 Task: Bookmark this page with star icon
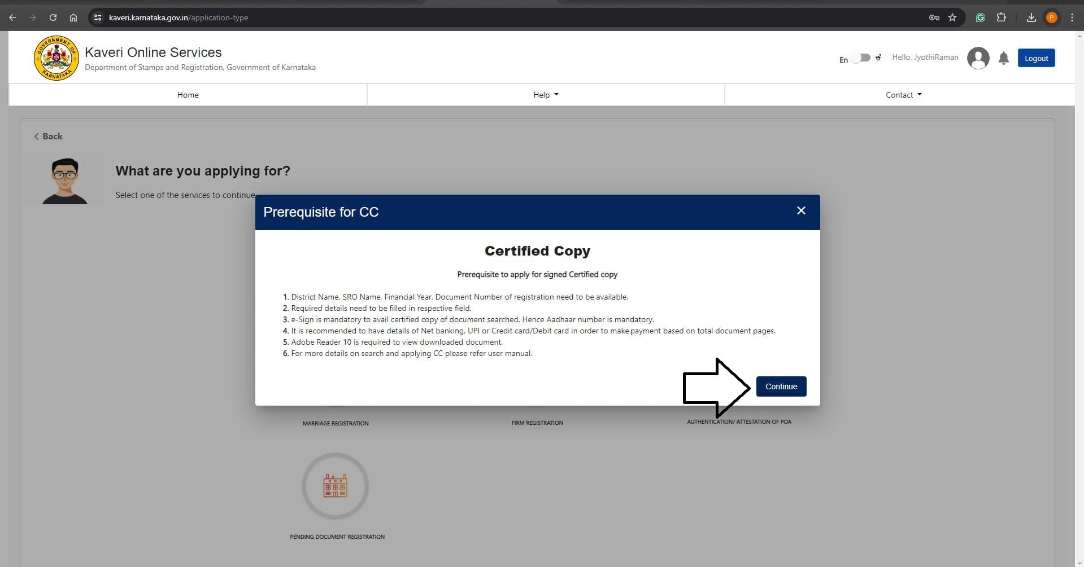pyautogui.click(x=952, y=17)
